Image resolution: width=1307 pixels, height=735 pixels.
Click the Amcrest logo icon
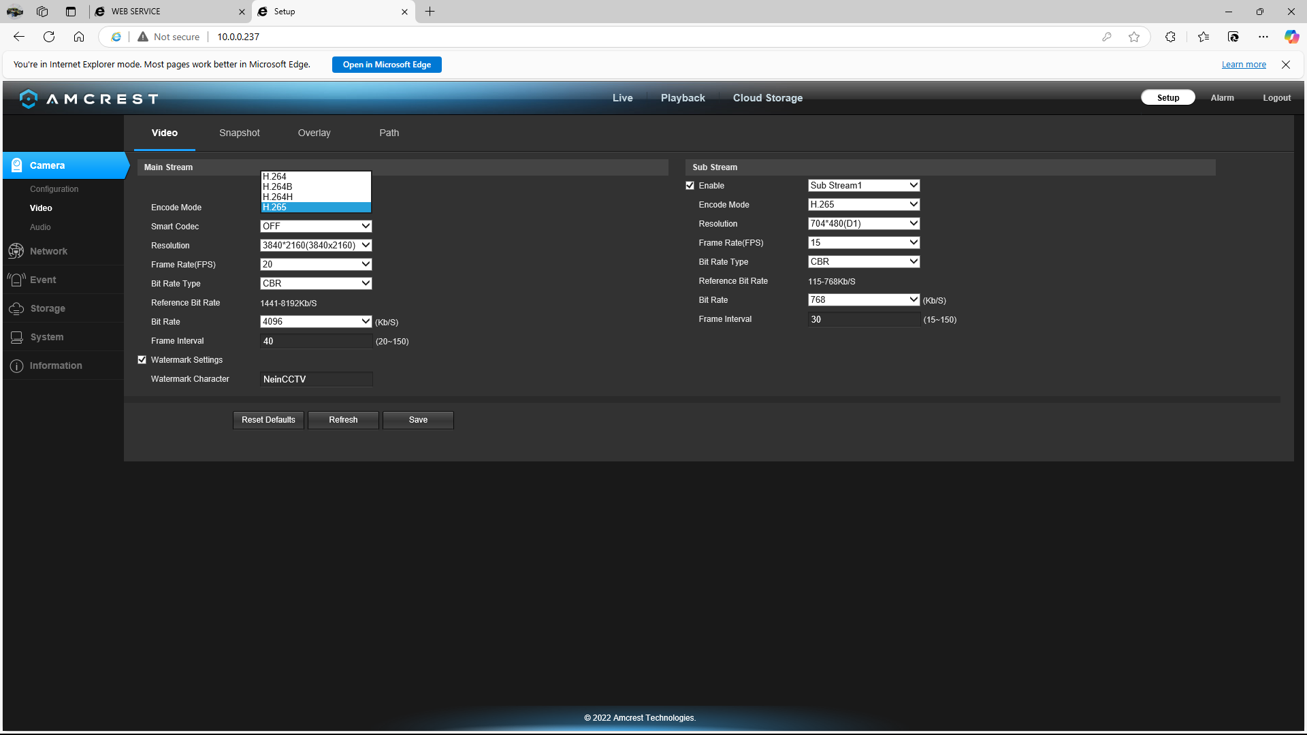coord(29,99)
